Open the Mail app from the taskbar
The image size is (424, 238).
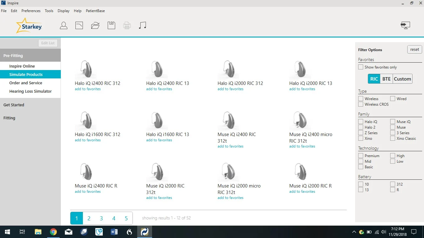(x=69, y=232)
